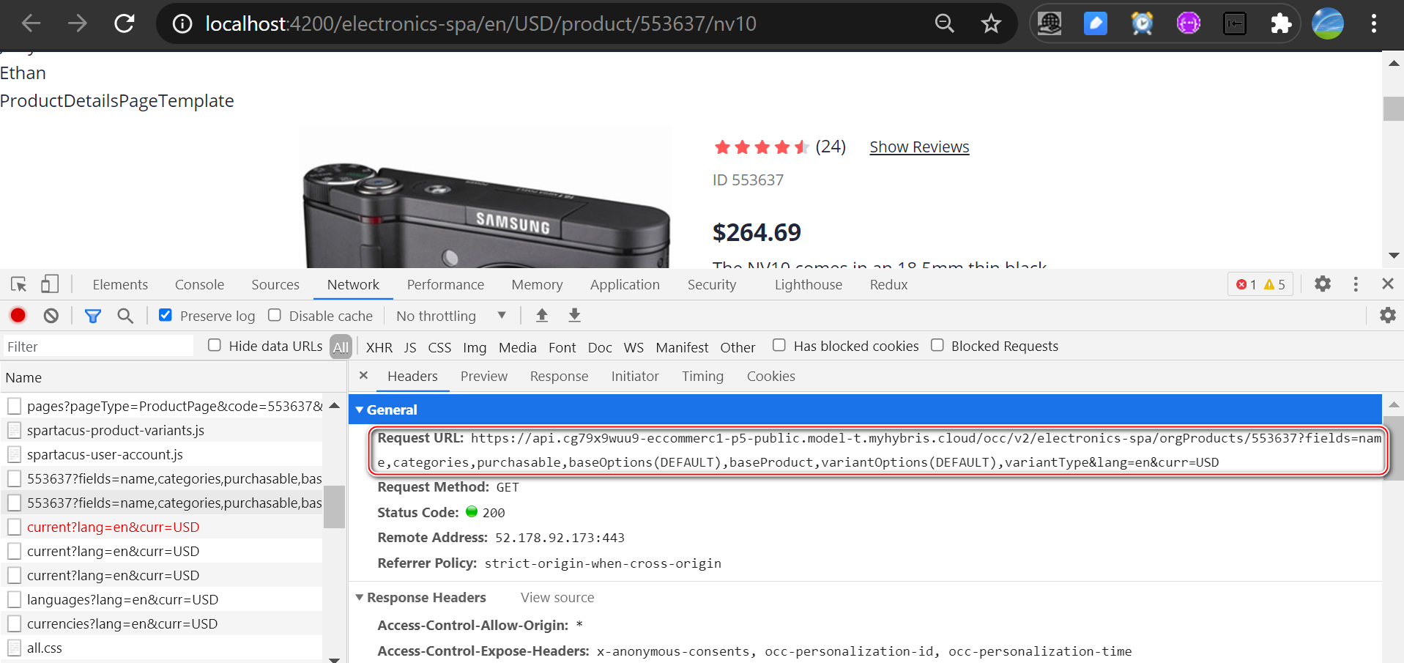This screenshot has width=1404, height=663.
Task: Open the Redux panel
Action: click(888, 284)
